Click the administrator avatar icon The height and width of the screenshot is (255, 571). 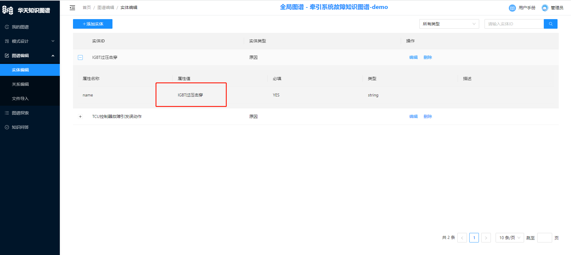pos(545,8)
